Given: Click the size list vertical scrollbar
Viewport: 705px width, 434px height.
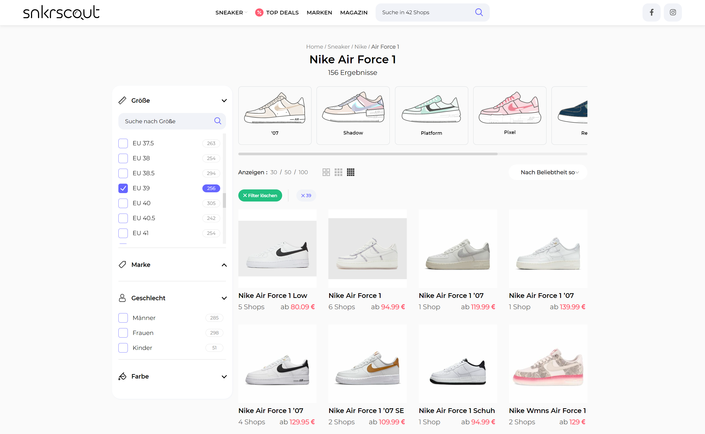Looking at the screenshot, I should point(224,200).
